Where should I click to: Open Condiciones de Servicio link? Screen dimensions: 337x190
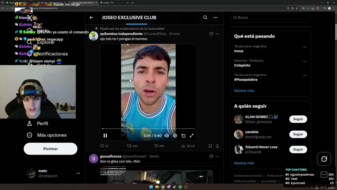coord(248,176)
